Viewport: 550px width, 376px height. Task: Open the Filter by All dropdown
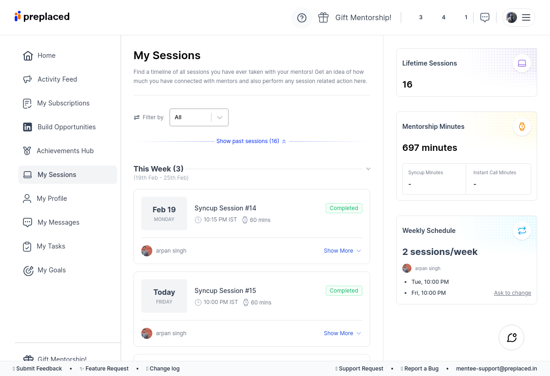click(199, 117)
